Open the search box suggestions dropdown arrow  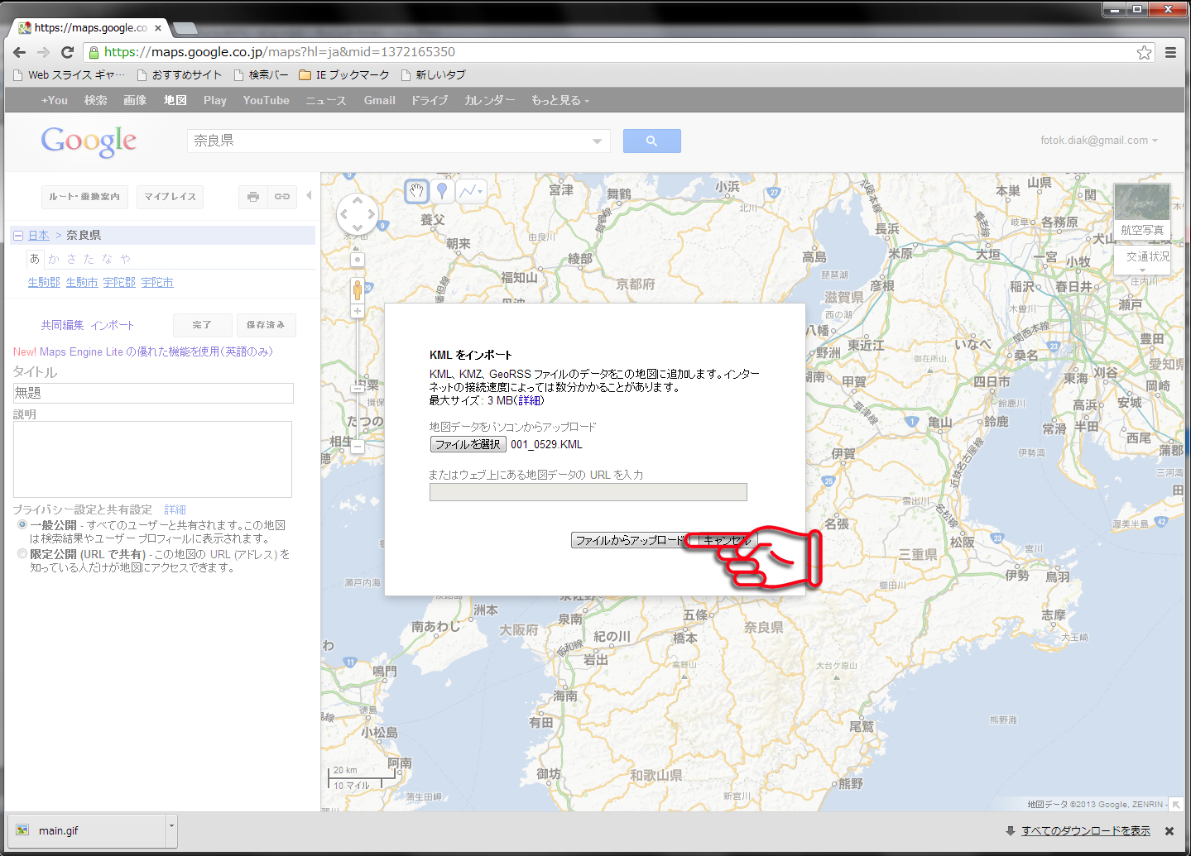(x=597, y=141)
